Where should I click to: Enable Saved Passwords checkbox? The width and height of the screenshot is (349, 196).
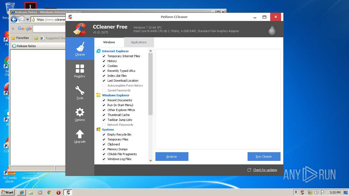coord(104,90)
